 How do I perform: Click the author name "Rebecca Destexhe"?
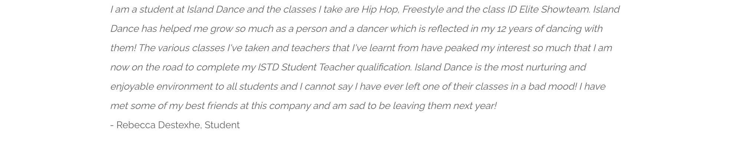158,125
